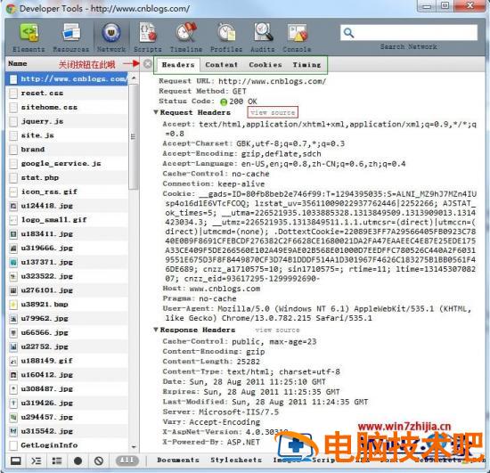This screenshot has height=473, width=490.
Task: Select the site.js request
Action: click(67, 135)
